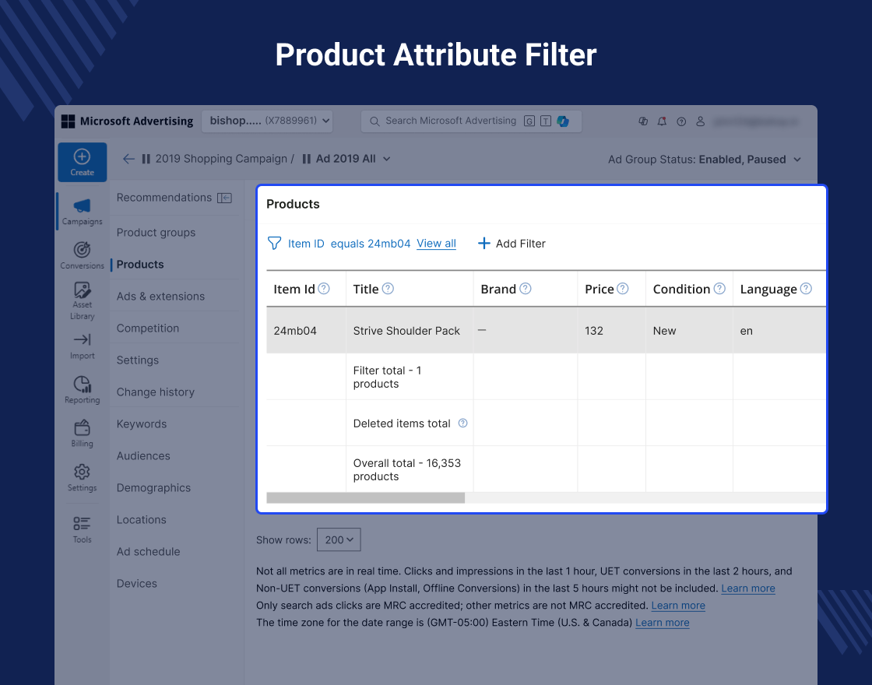Open Recommendations in the side menu

[164, 198]
